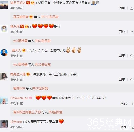Click the V verified badge beside 演员王妍之
The image size is (134, 132).
pos(28,3)
